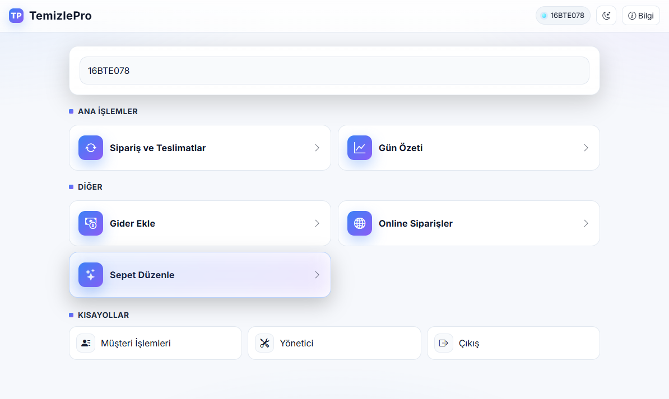Focus the input field containing 16BTE078

334,71
